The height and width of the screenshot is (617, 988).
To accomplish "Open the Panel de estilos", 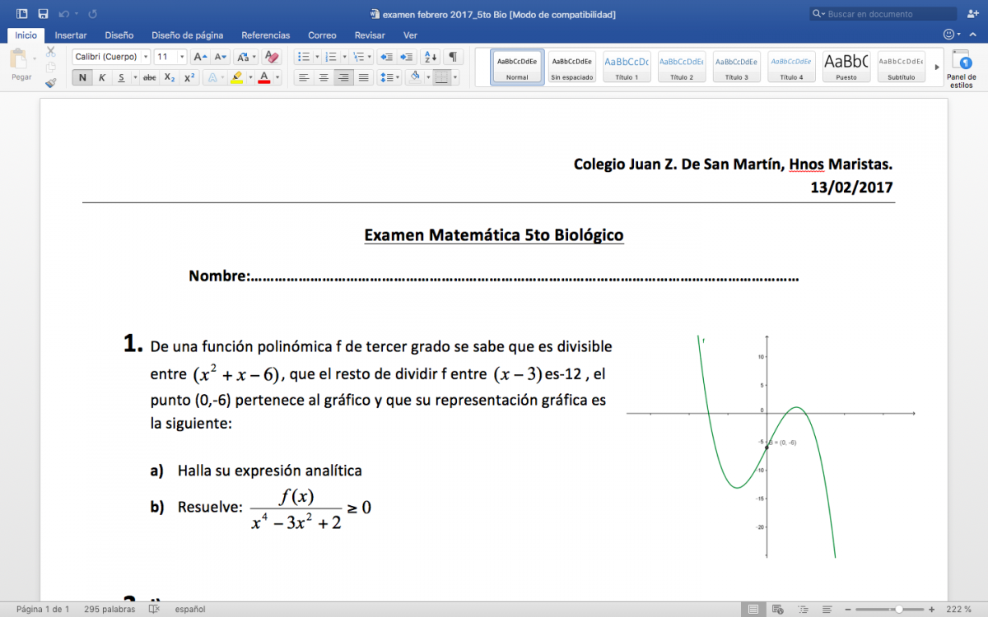I will (x=961, y=67).
